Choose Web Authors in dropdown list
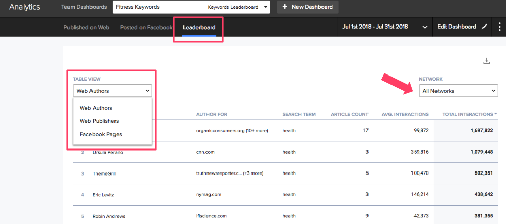Image resolution: width=506 pixels, height=224 pixels. point(96,108)
